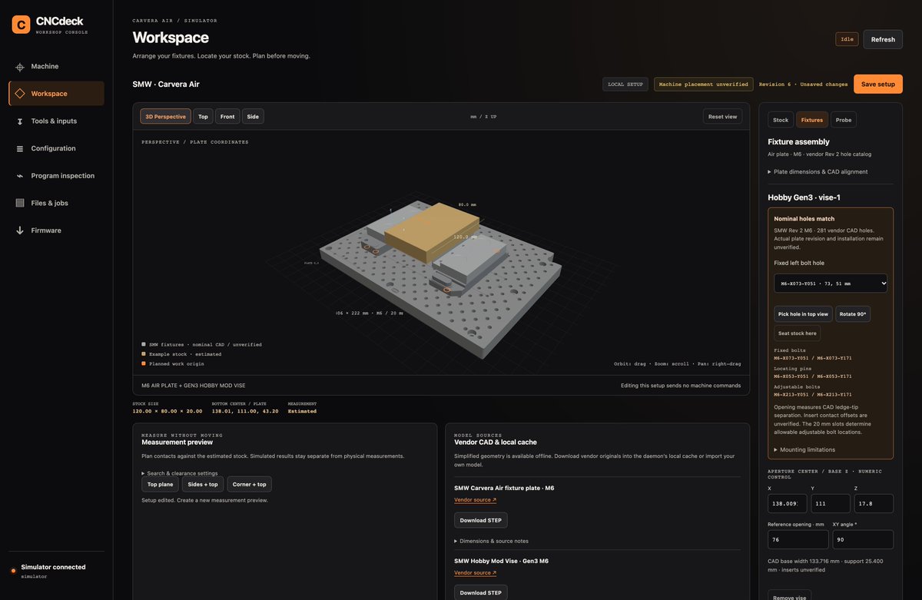Click the Simulator connected status dot

pos(13,571)
